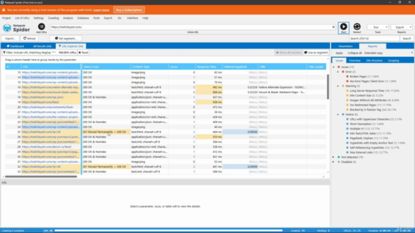This screenshot has width=415, height=233.
Task: Open the Overview tab in Reports
Action: pyautogui.click(x=355, y=60)
